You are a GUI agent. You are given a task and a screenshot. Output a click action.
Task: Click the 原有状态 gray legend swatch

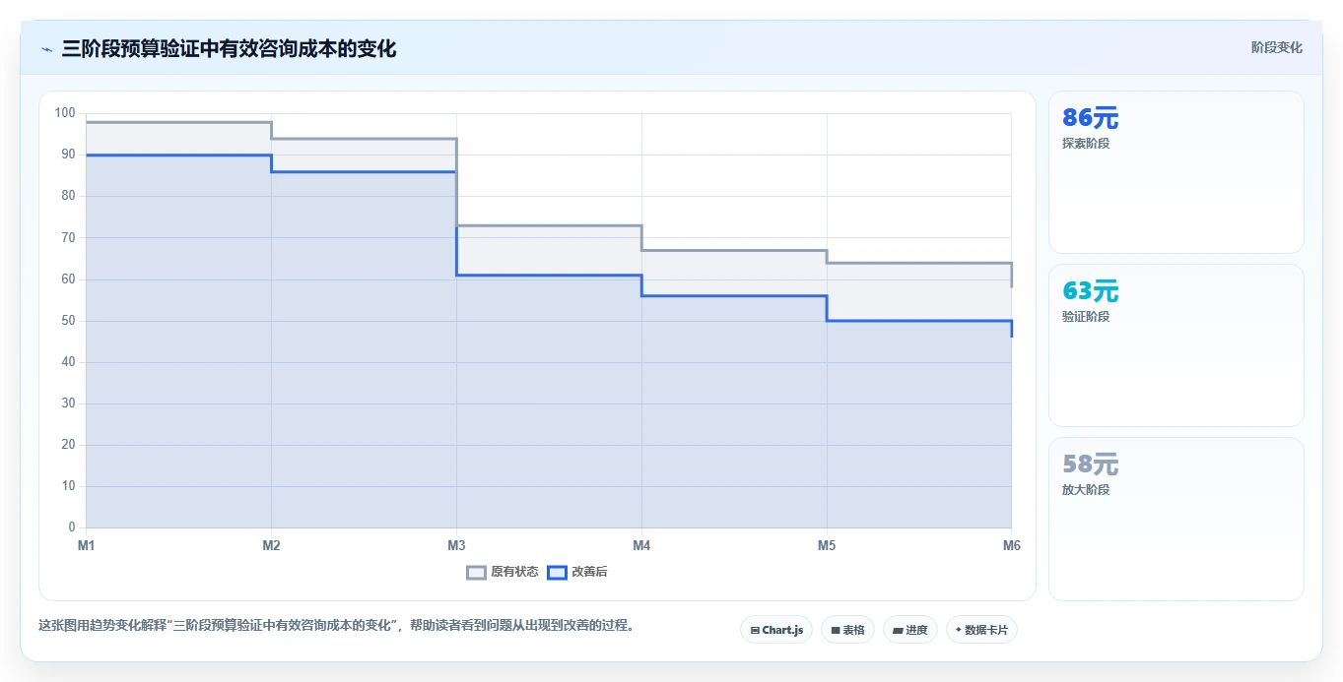click(x=476, y=573)
